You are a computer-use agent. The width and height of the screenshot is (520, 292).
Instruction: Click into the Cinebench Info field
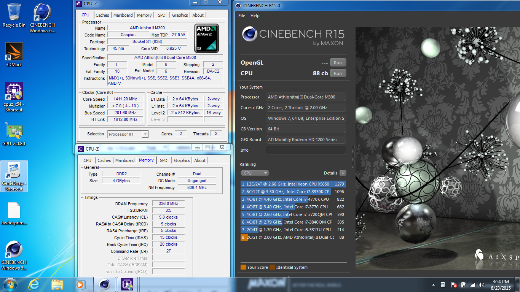(306, 150)
